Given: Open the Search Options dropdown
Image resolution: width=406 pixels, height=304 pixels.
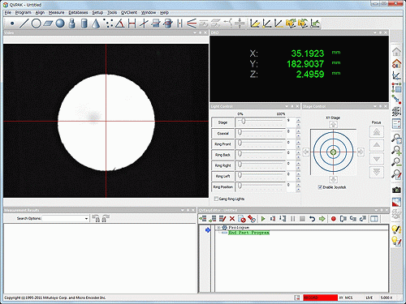Looking at the screenshot, I should (x=86, y=218).
